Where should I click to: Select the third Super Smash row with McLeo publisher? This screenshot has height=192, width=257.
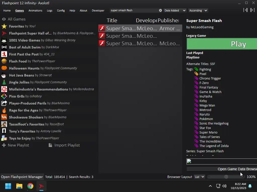(x=140, y=43)
